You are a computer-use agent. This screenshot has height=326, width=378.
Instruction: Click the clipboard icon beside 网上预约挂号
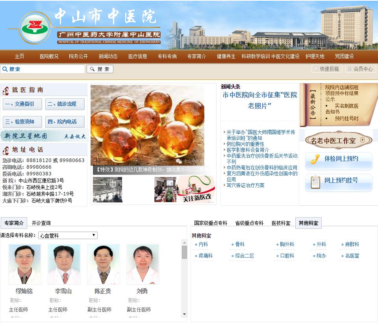click(x=315, y=182)
